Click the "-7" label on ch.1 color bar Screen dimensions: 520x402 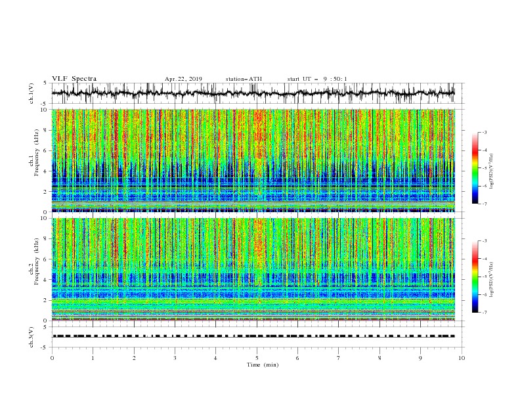click(485, 204)
